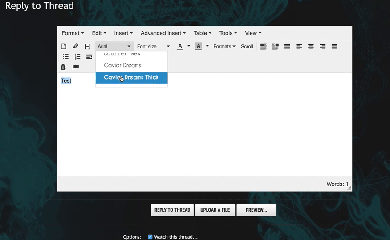
Task: Click the Upload a File button
Action: [215, 210]
